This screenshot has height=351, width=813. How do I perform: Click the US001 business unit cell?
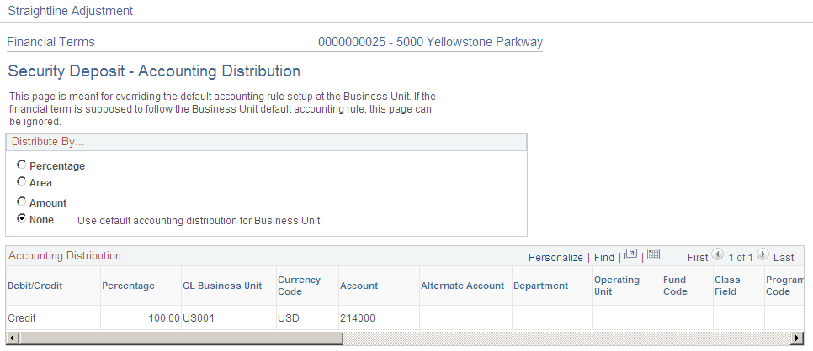pos(198,318)
